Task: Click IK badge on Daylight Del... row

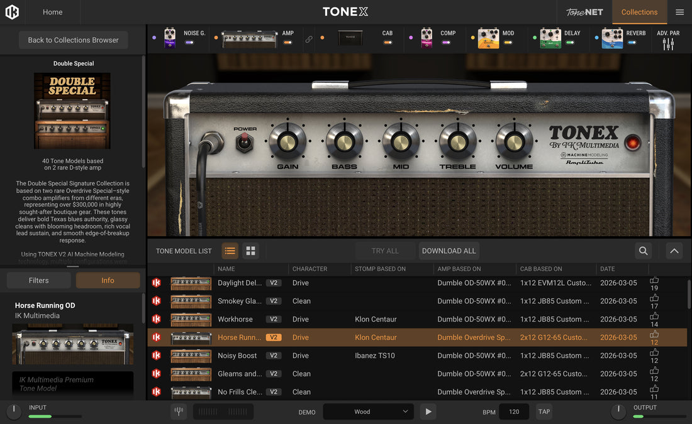Action: tap(156, 283)
